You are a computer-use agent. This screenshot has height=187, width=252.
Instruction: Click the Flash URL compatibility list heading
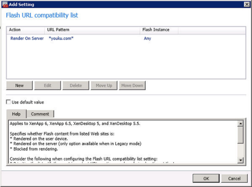coord(42,15)
